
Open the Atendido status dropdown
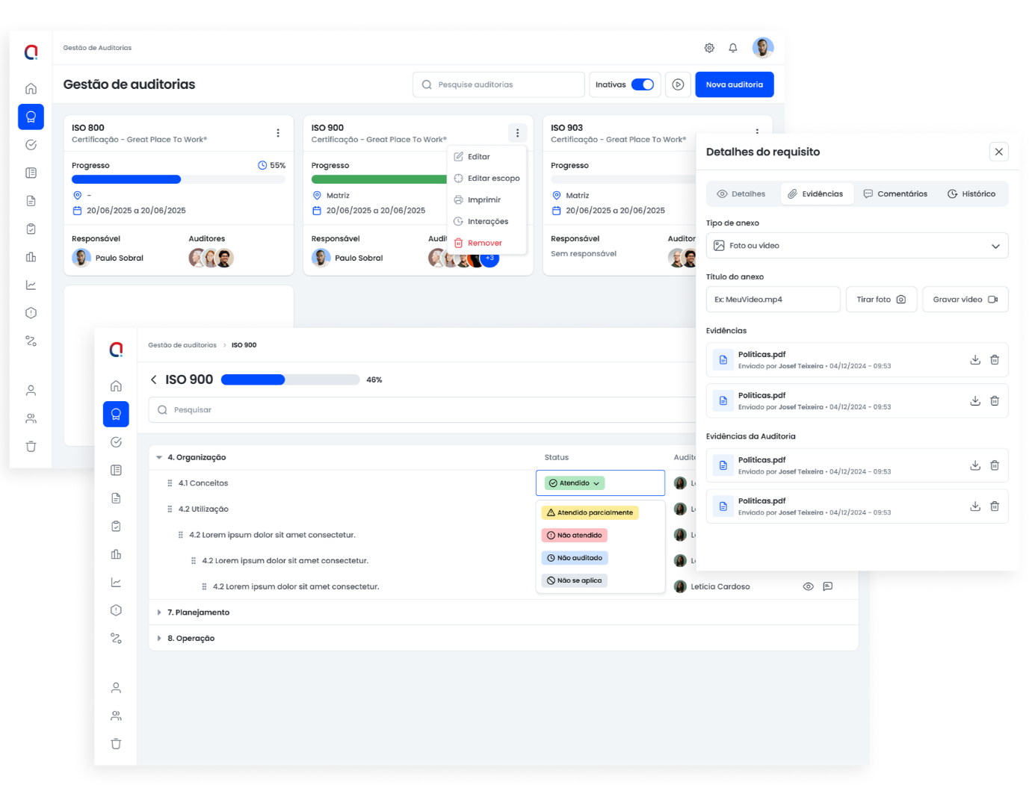point(575,483)
